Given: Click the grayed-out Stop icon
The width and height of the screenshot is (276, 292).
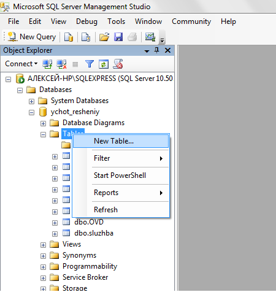Looking at the screenshot, I should pos(75,64).
